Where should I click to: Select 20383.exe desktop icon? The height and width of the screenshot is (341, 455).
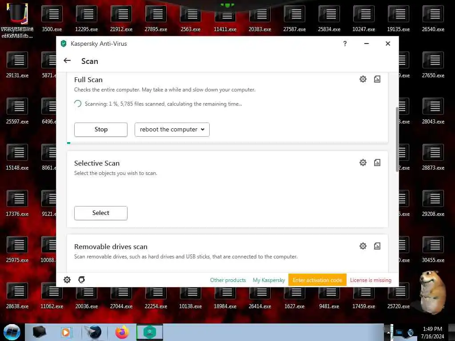pyautogui.click(x=259, y=19)
